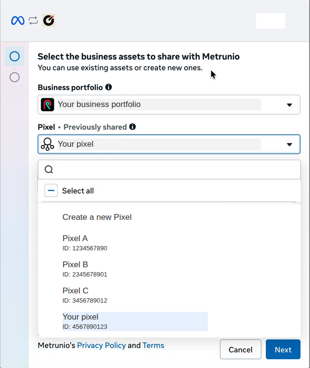Click the Metrunio app logo icon

[x=48, y=20]
